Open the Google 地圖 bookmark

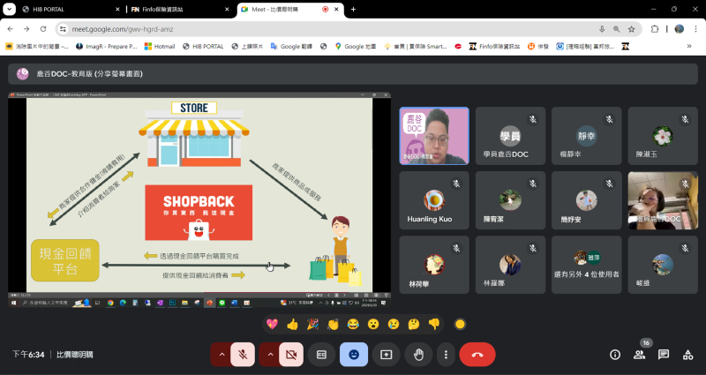pyautogui.click(x=356, y=46)
